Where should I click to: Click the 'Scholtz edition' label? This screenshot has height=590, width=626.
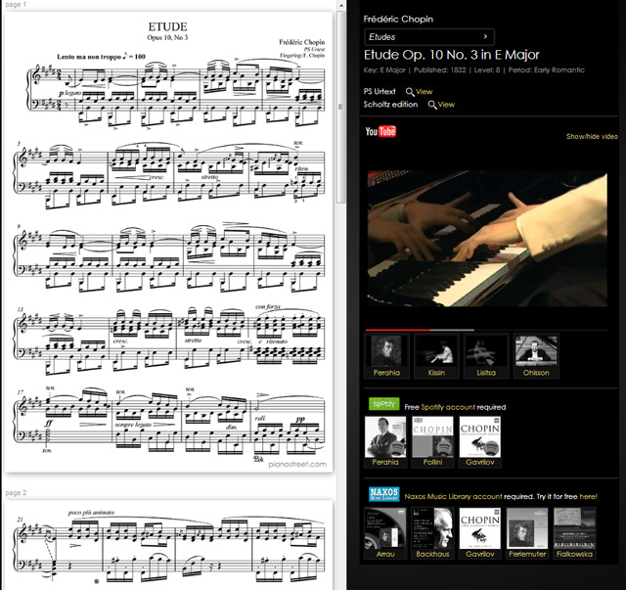(390, 105)
